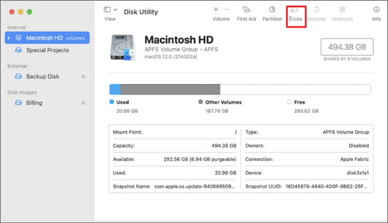Image resolution: width=388 pixels, height=223 pixels.
Task: Click the 'APFS Volume Group • APFS' subtitle
Action: pyautogui.click(x=181, y=49)
